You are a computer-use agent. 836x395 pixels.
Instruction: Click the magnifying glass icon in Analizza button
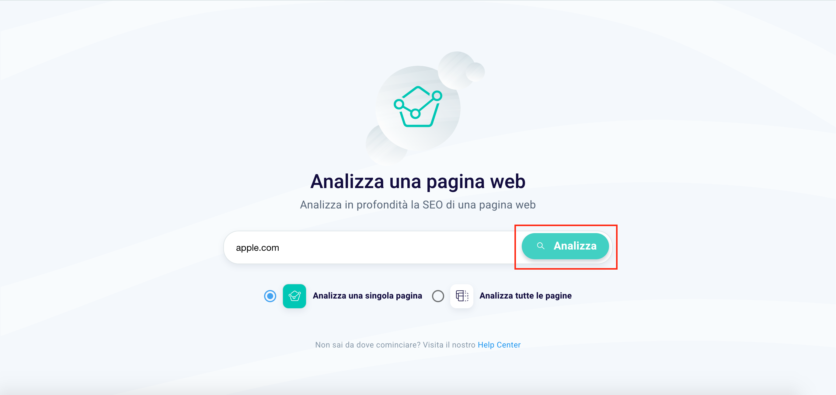click(540, 246)
